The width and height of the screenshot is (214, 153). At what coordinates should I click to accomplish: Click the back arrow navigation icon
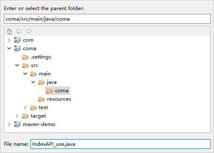click(x=19, y=31)
